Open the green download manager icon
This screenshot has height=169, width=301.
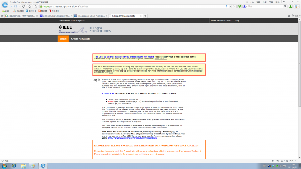click(x=290, y=6)
